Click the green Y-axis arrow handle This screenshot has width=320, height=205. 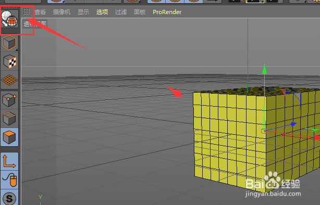pos(264,69)
